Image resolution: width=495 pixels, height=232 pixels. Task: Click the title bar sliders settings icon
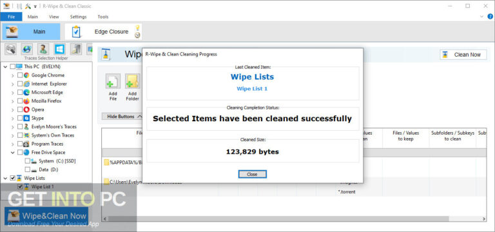coord(19,6)
